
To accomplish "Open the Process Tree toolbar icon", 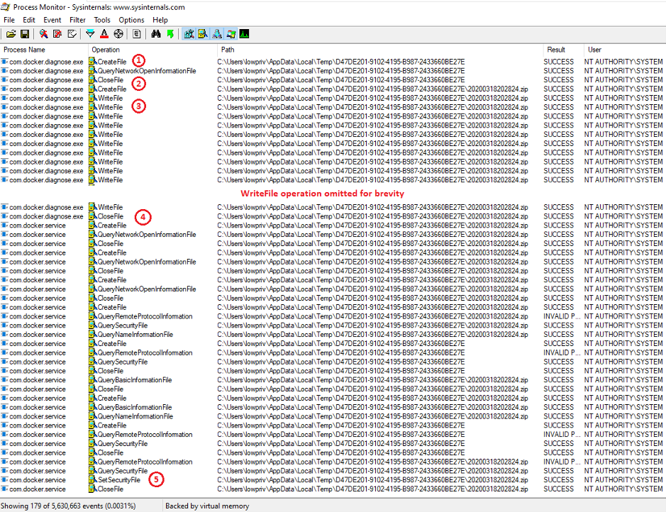I will (x=137, y=34).
